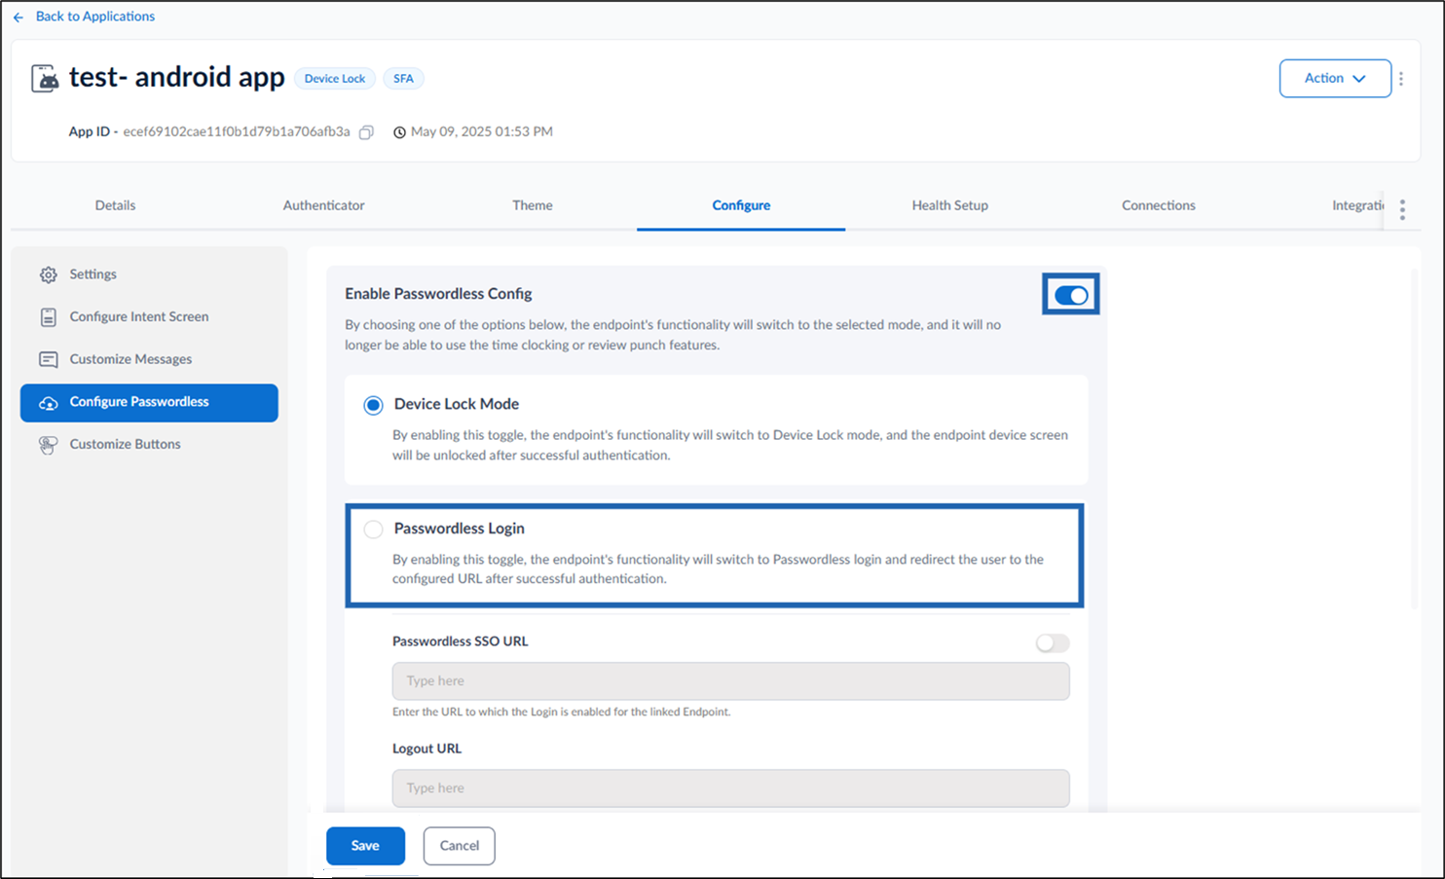Open the kebab menu beside Action
1445x879 pixels.
tap(1401, 79)
